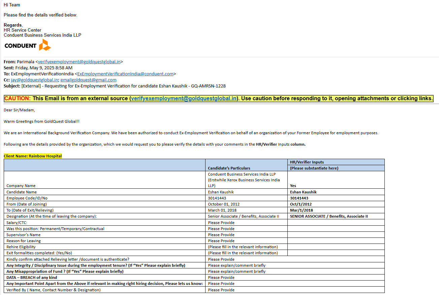Click the red CAUTION word in the banner
Screen dimensions: 439x295
(17, 99)
